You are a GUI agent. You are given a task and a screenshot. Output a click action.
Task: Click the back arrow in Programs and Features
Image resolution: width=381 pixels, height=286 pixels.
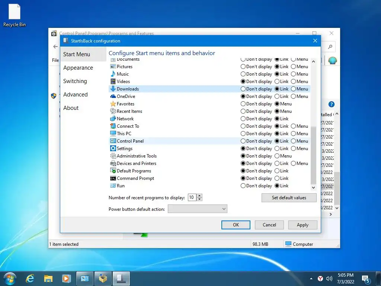[56, 47]
